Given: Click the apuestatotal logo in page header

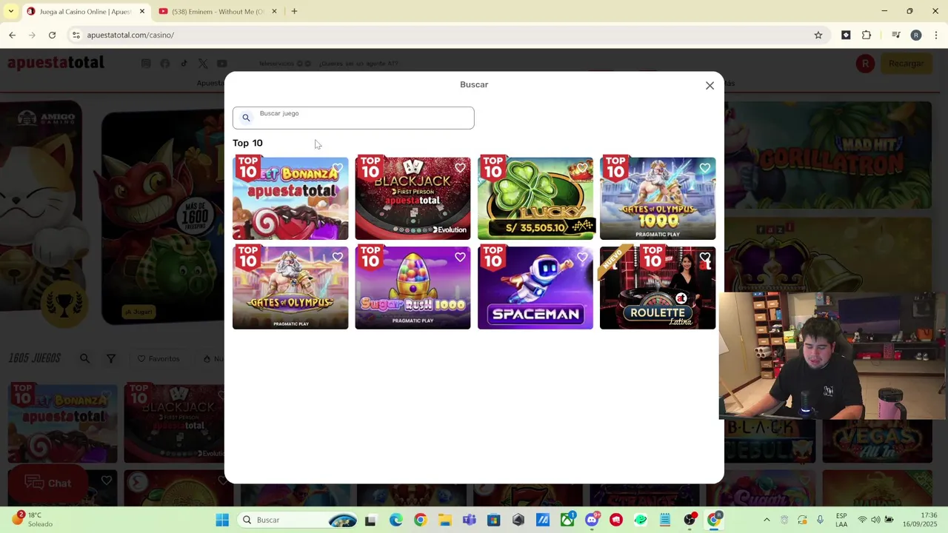Looking at the screenshot, I should [56, 63].
